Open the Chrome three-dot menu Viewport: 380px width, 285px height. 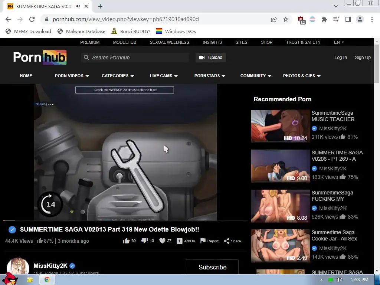372,19
